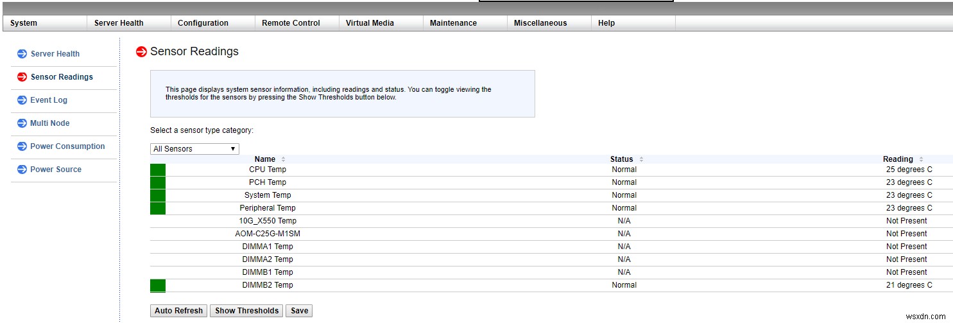Click the 25 degrees C reading
Image resolution: width=953 pixels, height=323 pixels.
click(x=909, y=170)
